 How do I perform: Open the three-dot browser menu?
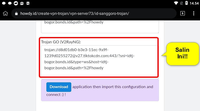194,13
